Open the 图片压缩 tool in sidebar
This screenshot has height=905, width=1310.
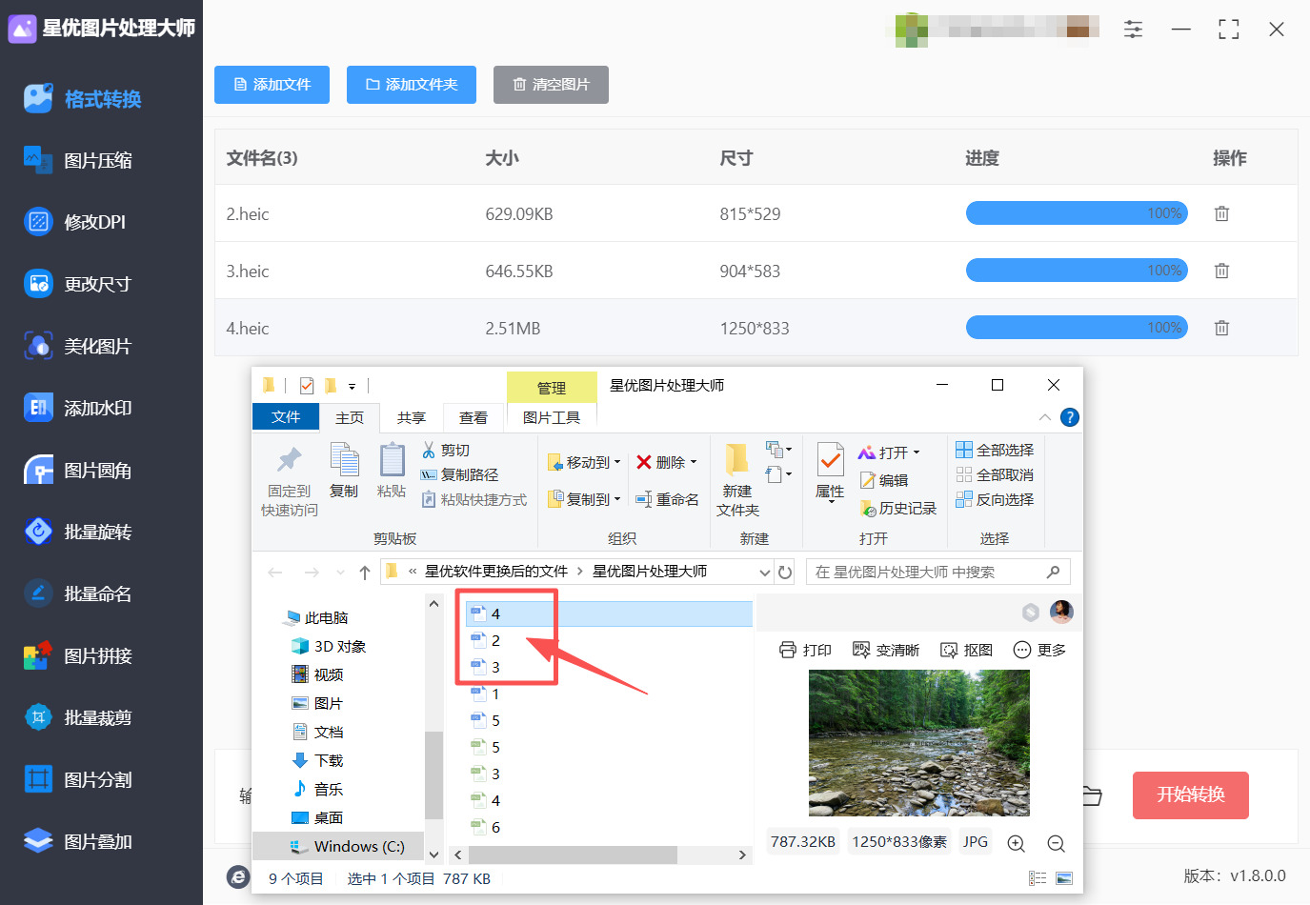(78, 160)
